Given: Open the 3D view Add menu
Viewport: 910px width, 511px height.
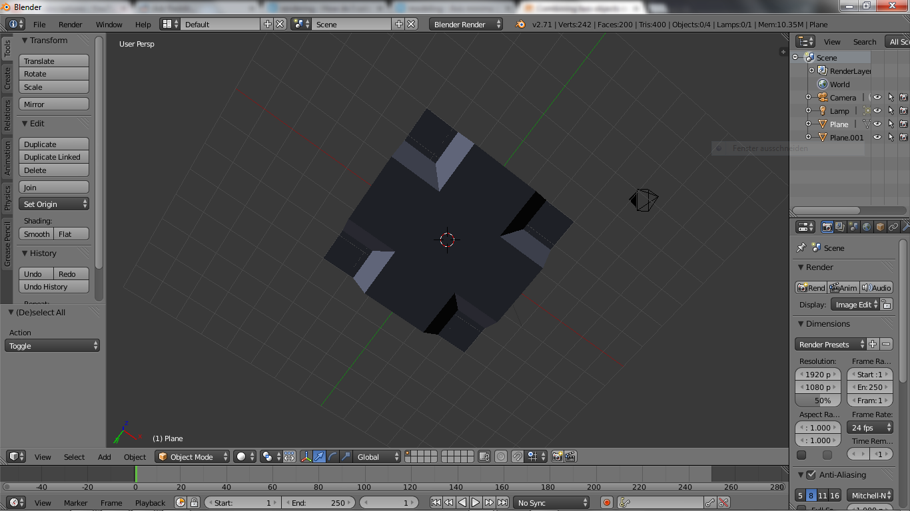Looking at the screenshot, I should click(105, 456).
